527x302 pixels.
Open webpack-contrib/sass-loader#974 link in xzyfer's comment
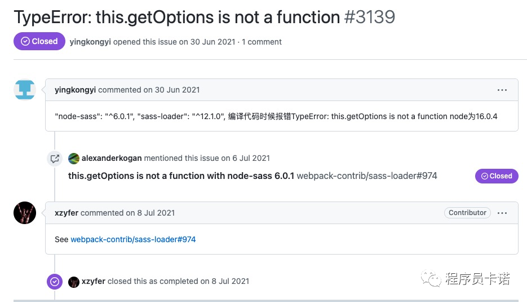(x=133, y=239)
